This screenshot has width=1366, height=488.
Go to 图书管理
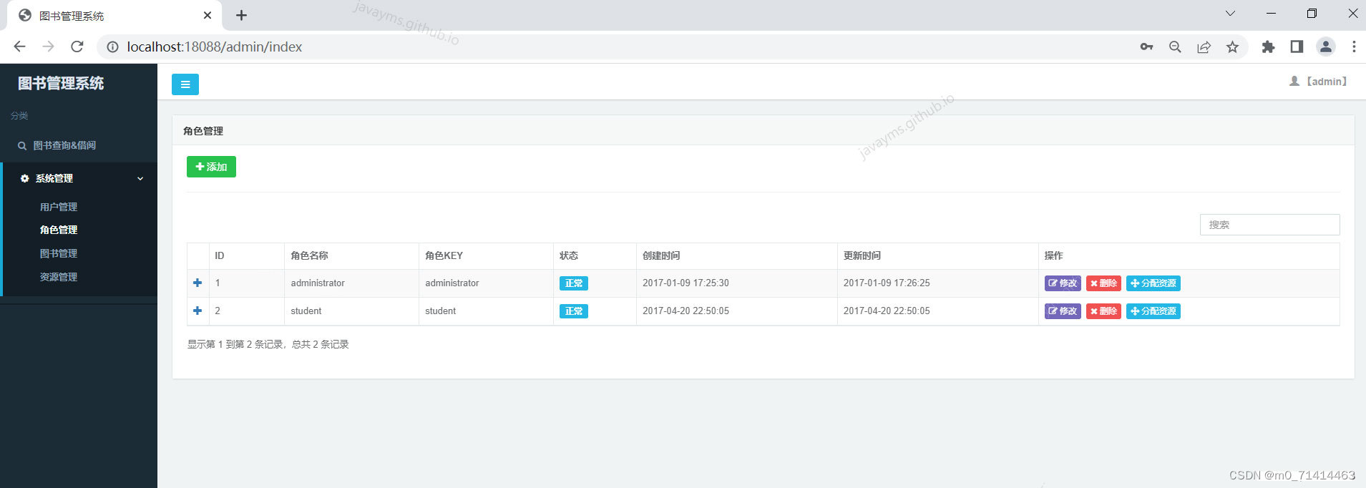[x=59, y=253]
